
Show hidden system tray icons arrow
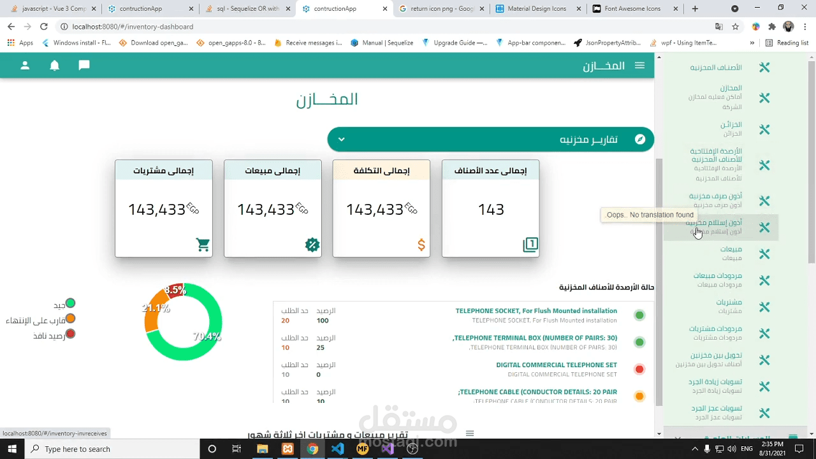point(695,449)
